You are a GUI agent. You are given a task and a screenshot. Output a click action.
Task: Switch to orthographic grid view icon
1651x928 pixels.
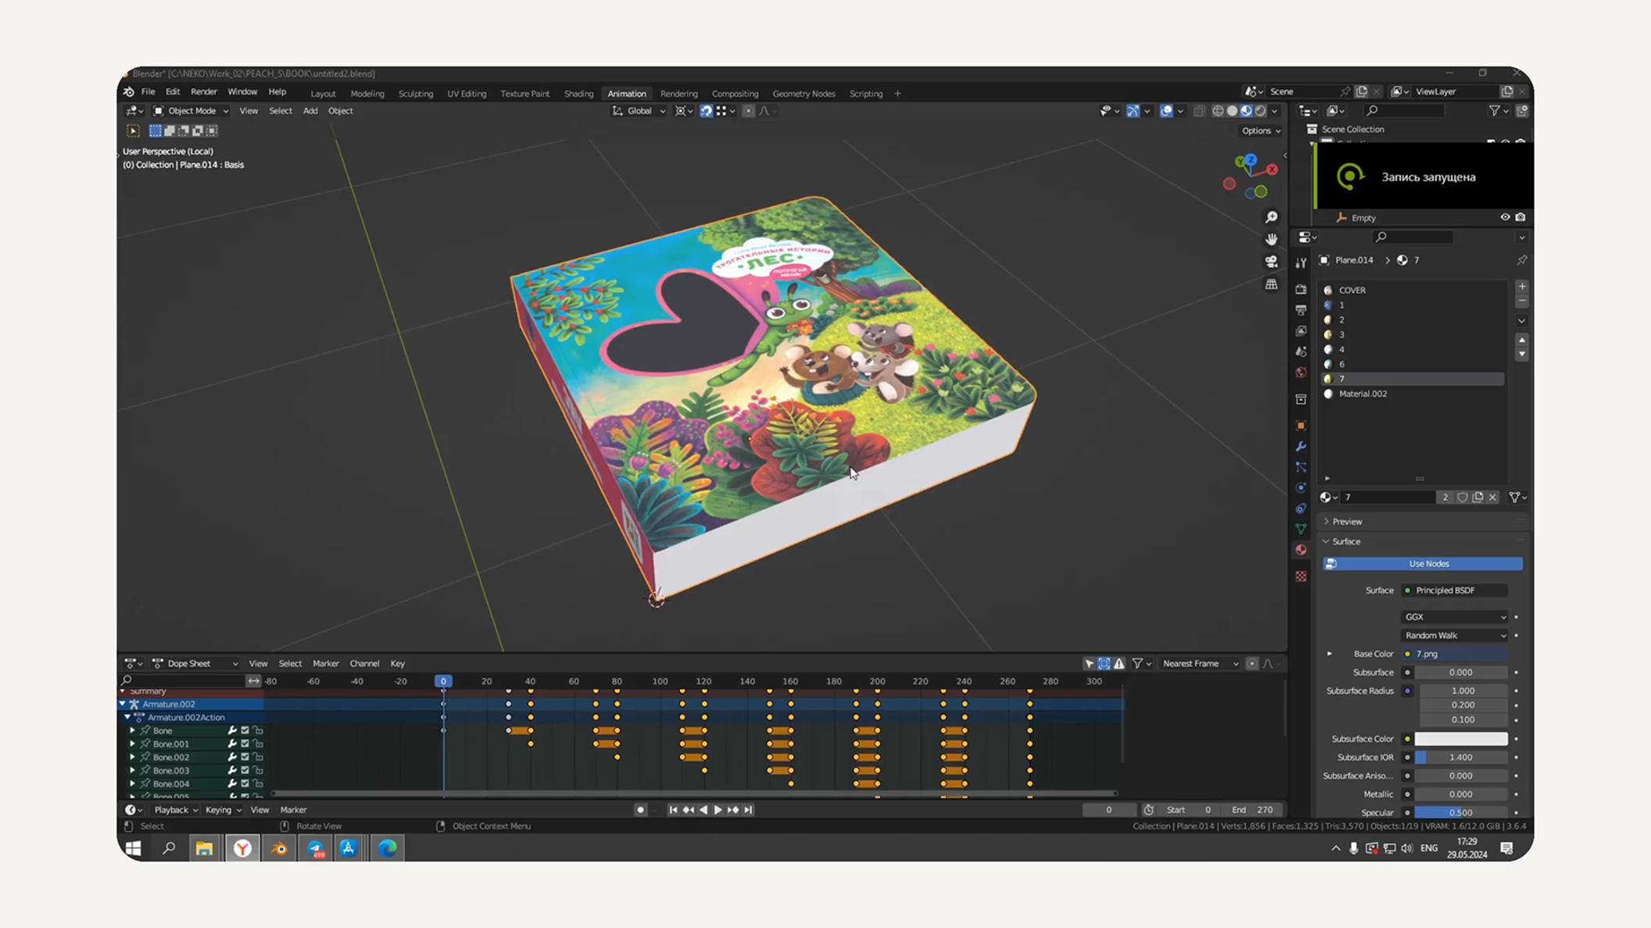click(1272, 284)
